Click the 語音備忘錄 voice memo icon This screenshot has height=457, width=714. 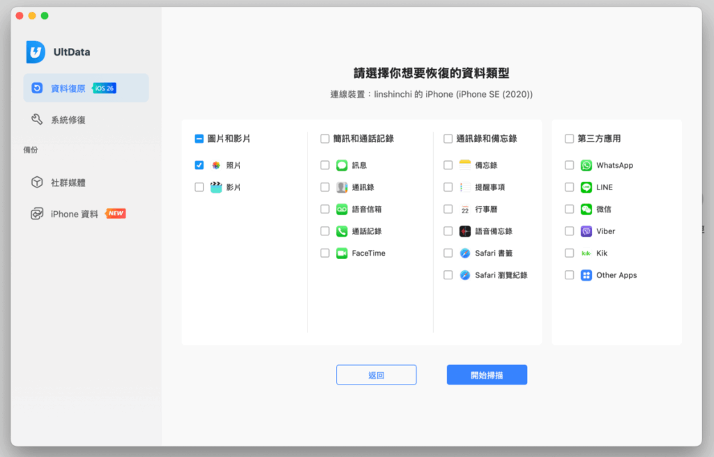tap(465, 231)
